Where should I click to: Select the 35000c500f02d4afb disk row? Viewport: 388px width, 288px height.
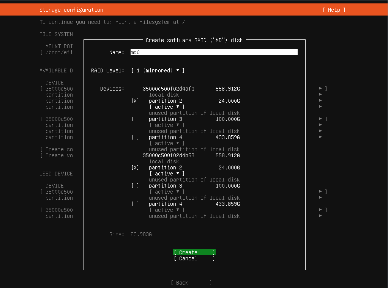point(168,89)
